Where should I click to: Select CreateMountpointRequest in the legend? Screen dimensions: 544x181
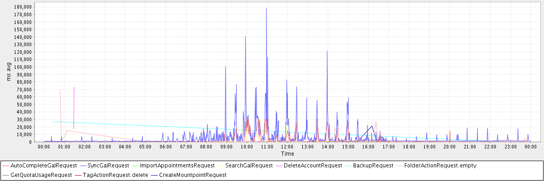(193, 175)
